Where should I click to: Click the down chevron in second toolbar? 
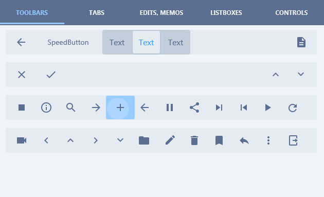point(301,74)
